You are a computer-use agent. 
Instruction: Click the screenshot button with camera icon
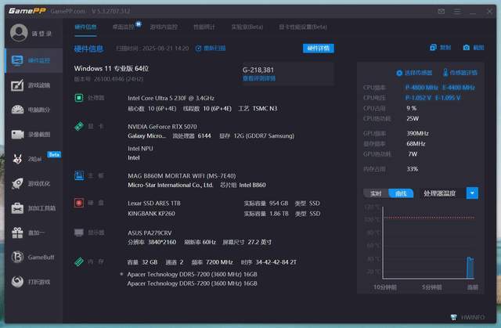[474, 48]
